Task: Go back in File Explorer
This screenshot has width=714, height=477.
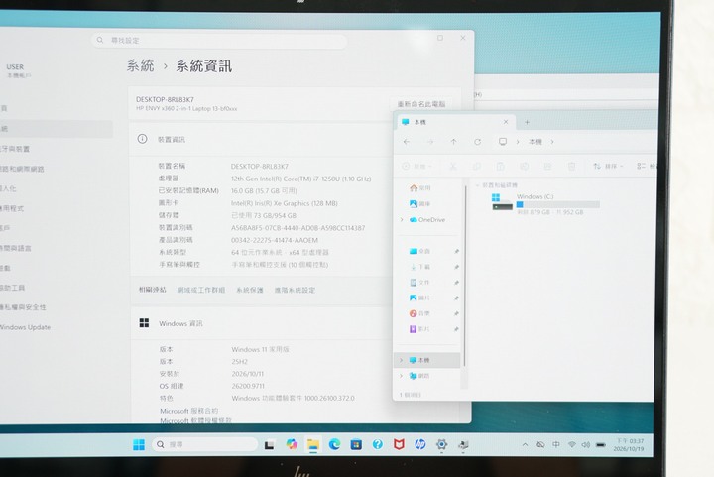Action: [407, 142]
